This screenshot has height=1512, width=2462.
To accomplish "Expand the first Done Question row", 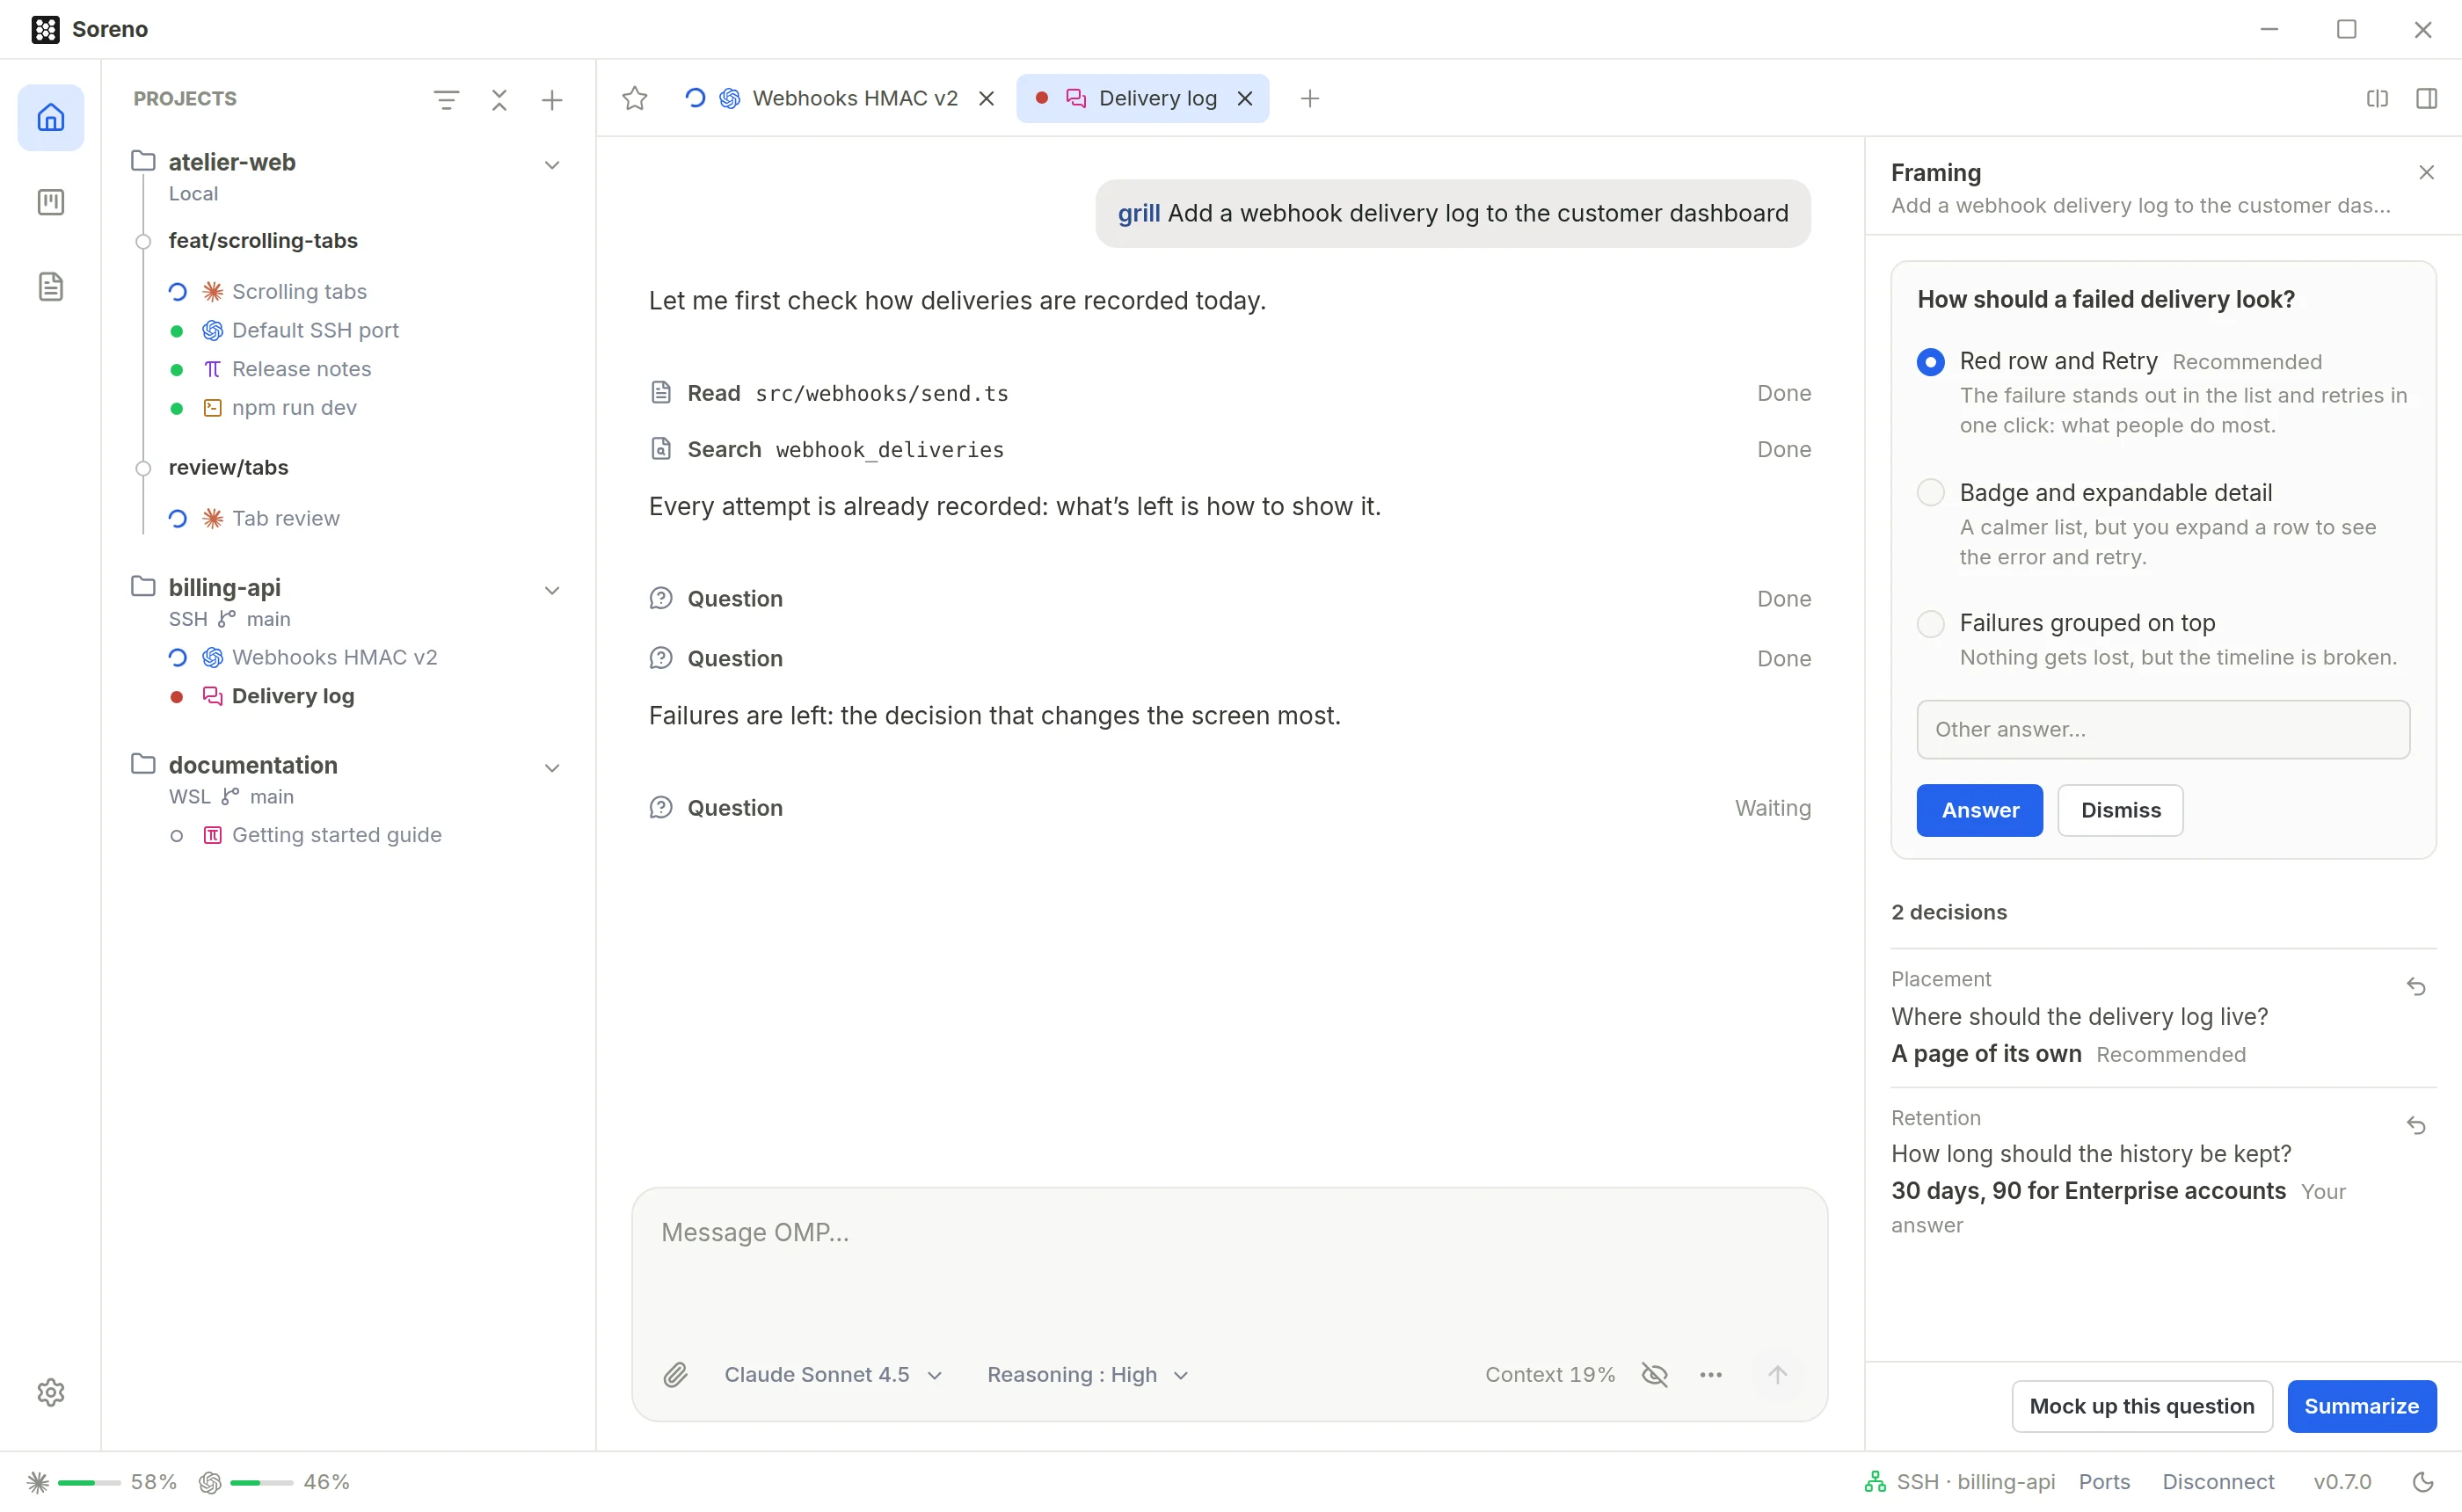I will tap(1230, 599).
